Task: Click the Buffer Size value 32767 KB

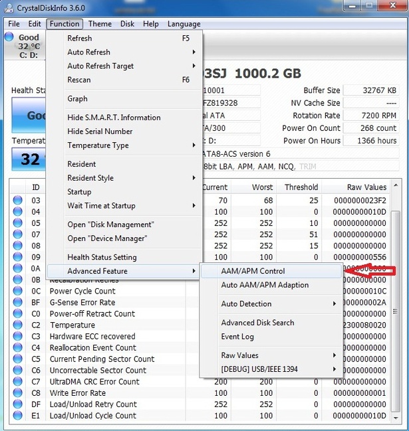Action: pyautogui.click(x=371, y=90)
